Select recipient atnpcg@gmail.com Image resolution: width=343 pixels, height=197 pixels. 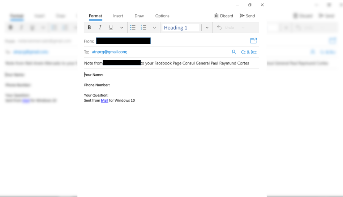(110, 52)
